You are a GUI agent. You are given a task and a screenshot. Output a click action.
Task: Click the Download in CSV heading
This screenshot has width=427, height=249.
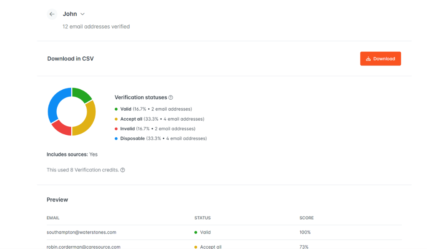70,58
